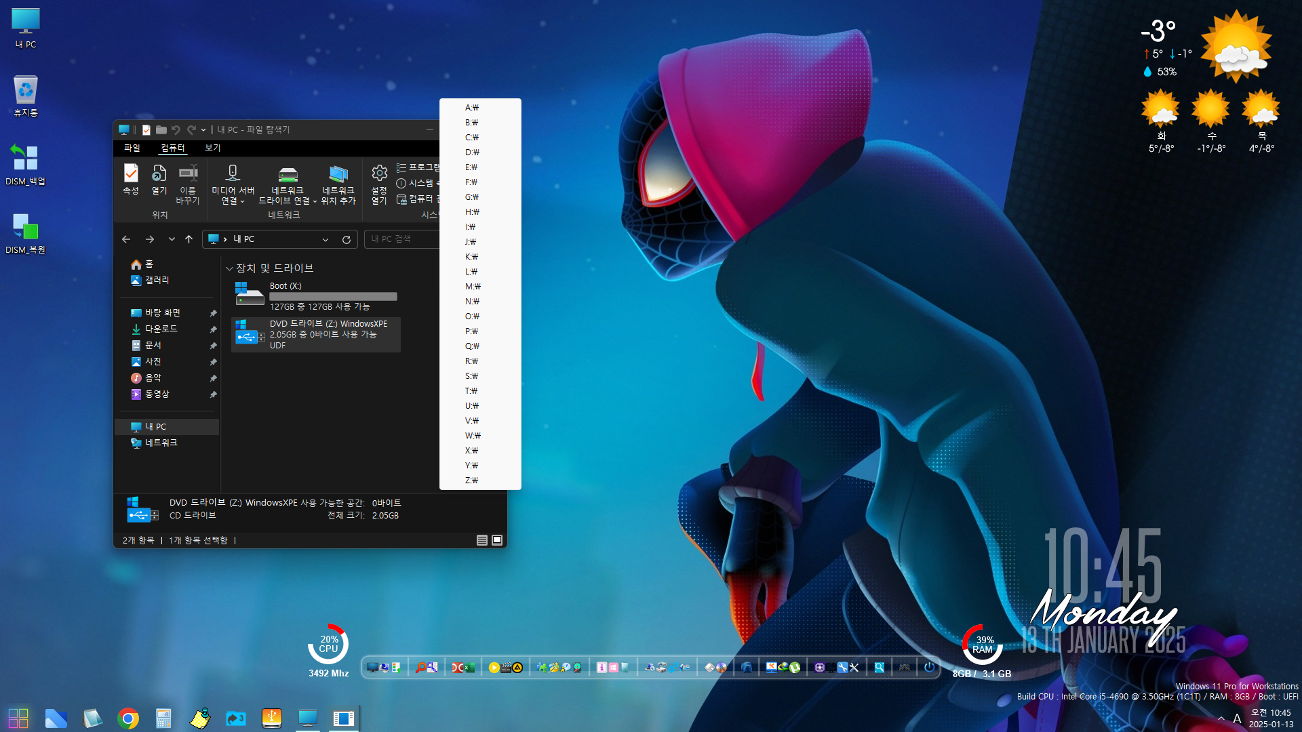
Task: Switch to the 컴퓨터 ribbon tab
Action: 172,148
